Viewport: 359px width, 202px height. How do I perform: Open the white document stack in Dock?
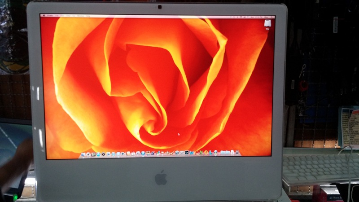click(x=232, y=152)
